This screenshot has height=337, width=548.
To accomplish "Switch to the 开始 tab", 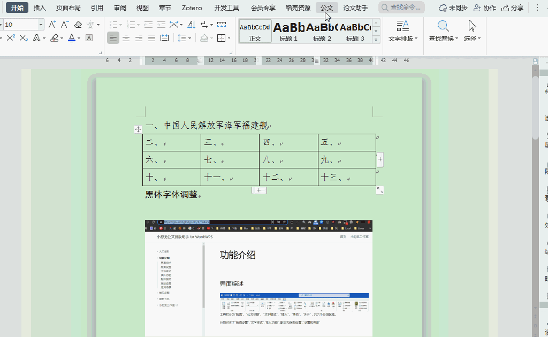I will (17, 7).
